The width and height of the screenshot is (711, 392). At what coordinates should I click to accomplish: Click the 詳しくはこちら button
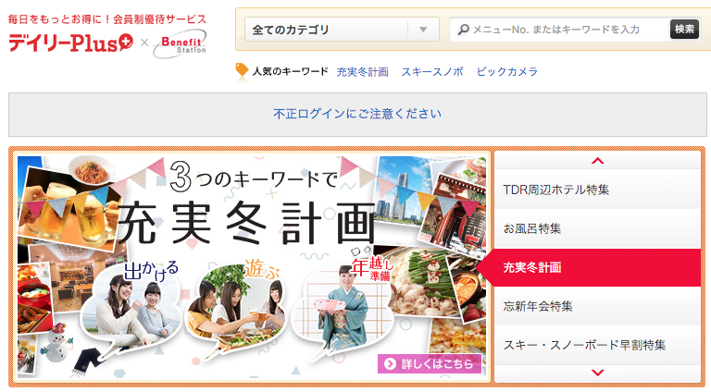[430, 363]
